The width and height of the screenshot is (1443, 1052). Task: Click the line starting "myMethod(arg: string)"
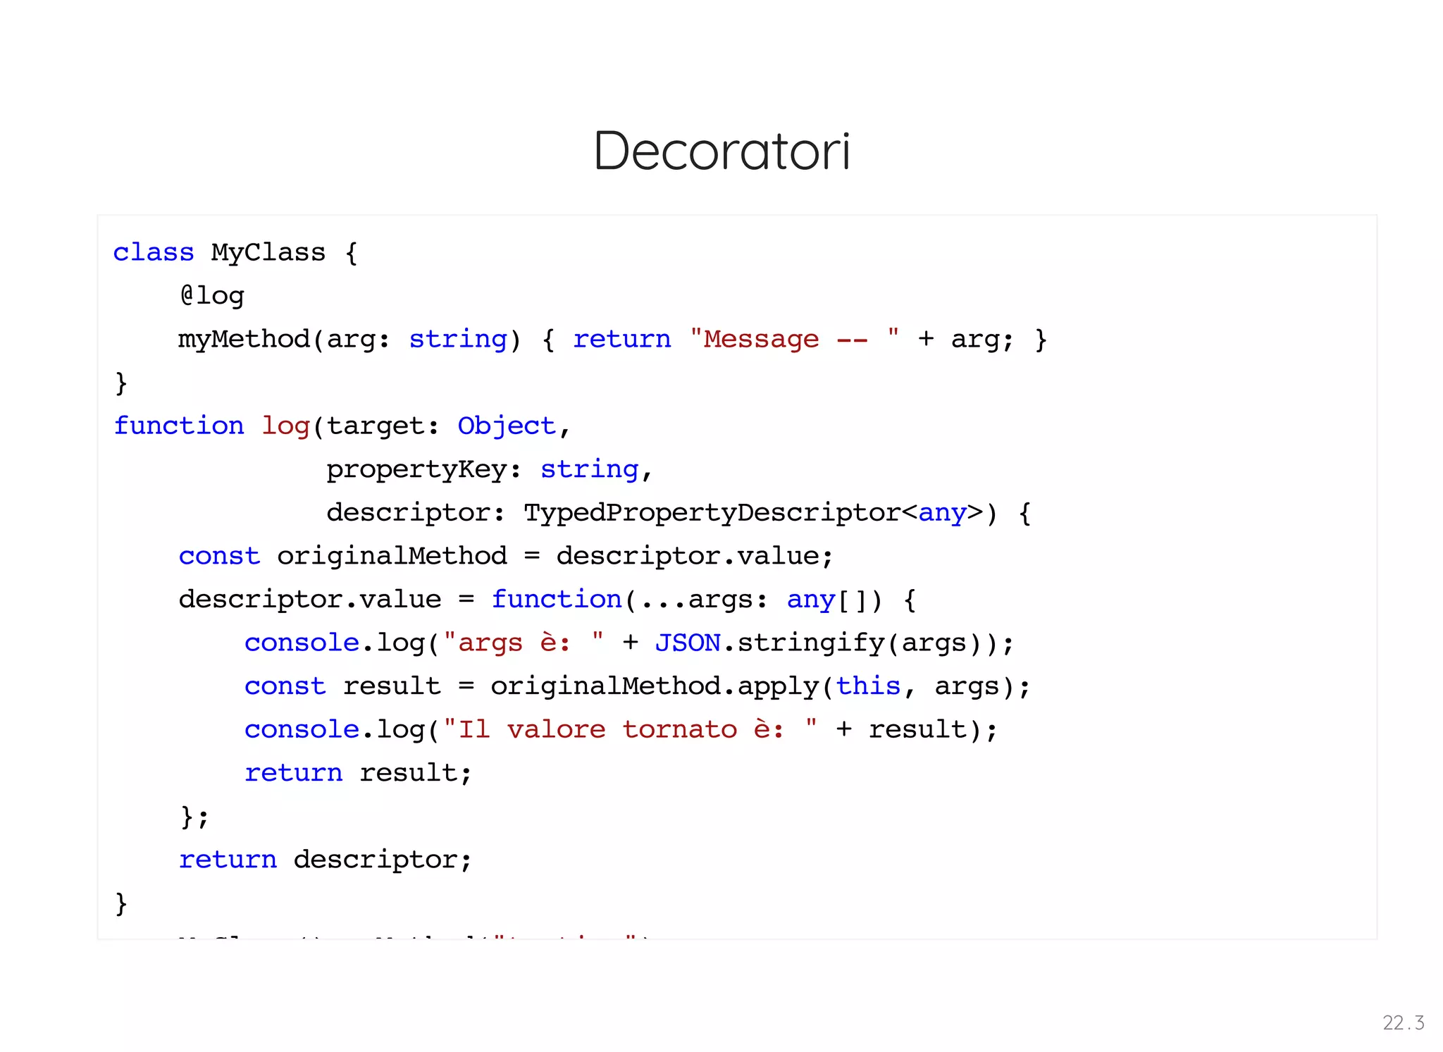(613, 340)
